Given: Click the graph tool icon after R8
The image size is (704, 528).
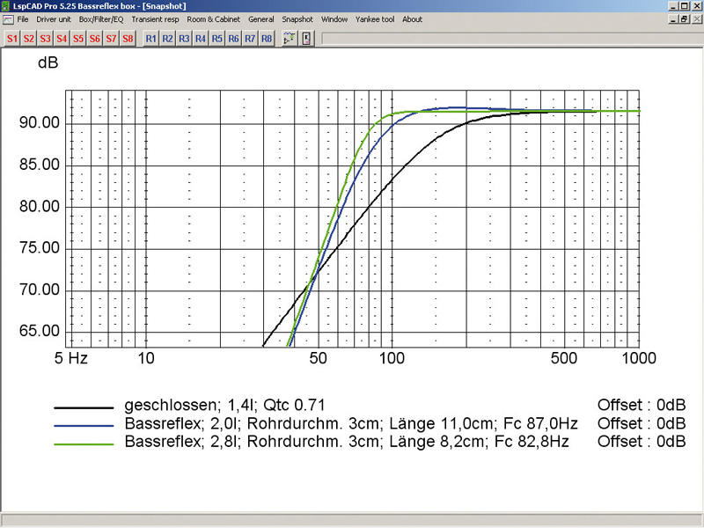Looking at the screenshot, I should 290,39.
